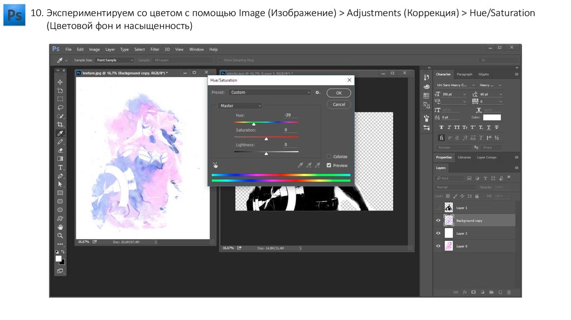Open the Normal blend mode dropdown
Viewport: 571px width, 320px height.
pyautogui.click(x=455, y=187)
